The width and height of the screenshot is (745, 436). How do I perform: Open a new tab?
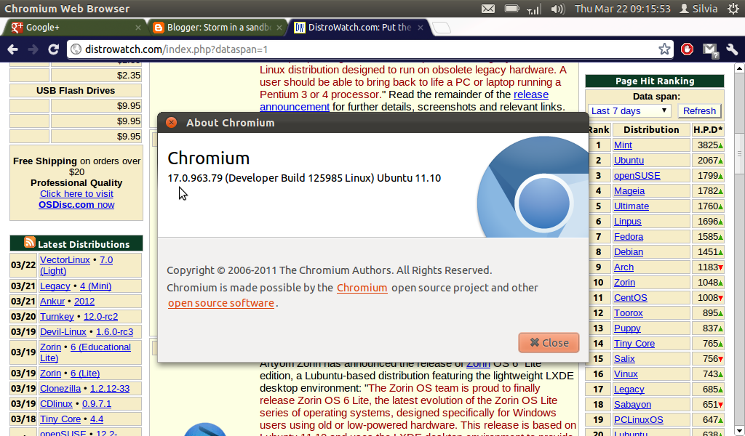[442, 28]
